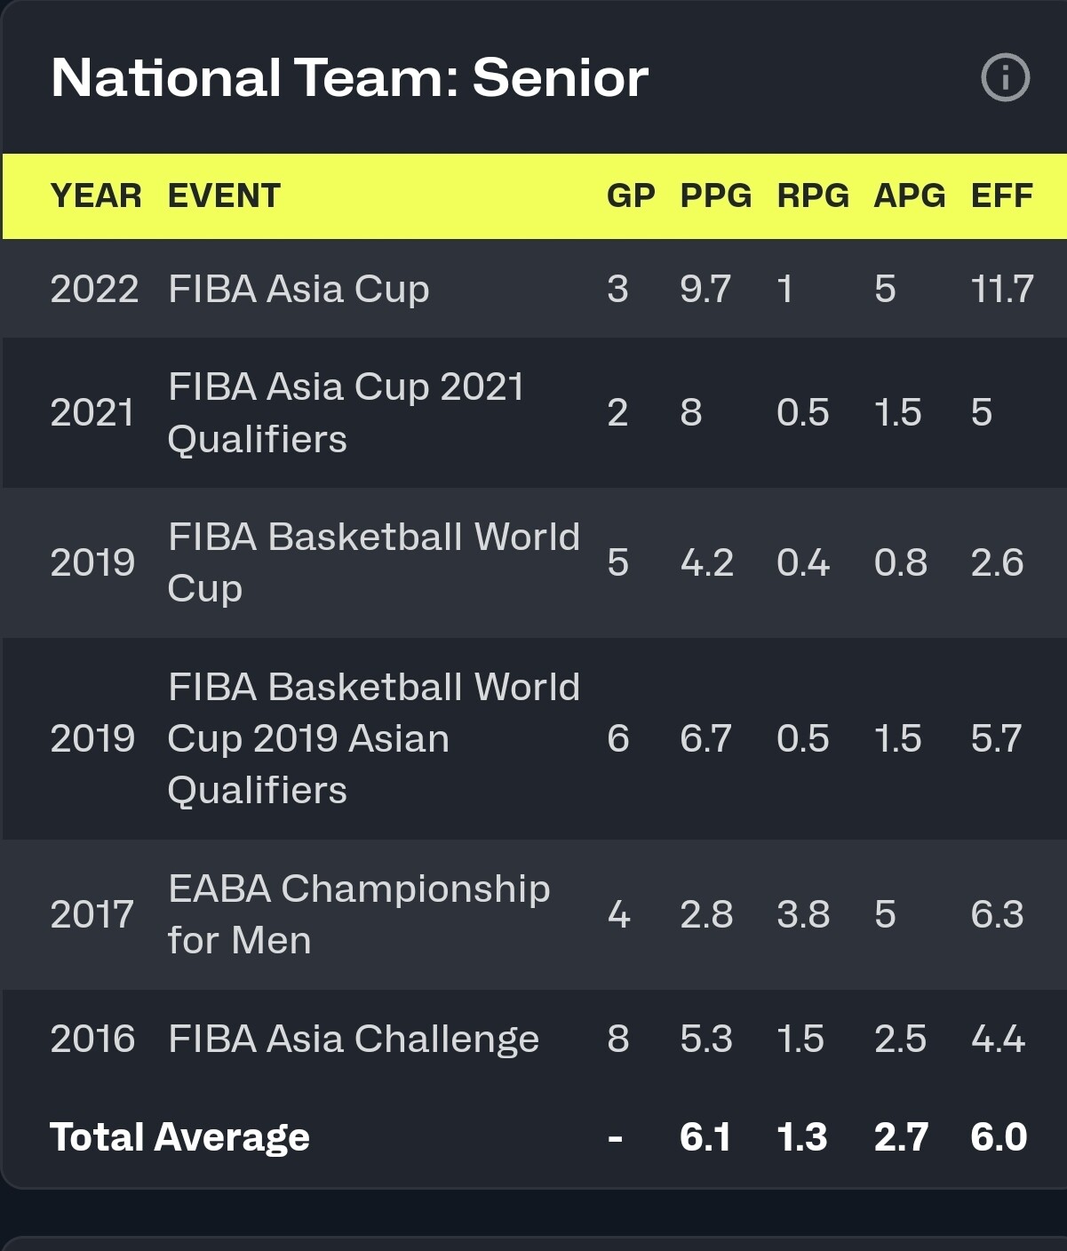Select the 11.7 EFF value for 2022
The width and height of the screenshot is (1067, 1251).
(x=1002, y=289)
